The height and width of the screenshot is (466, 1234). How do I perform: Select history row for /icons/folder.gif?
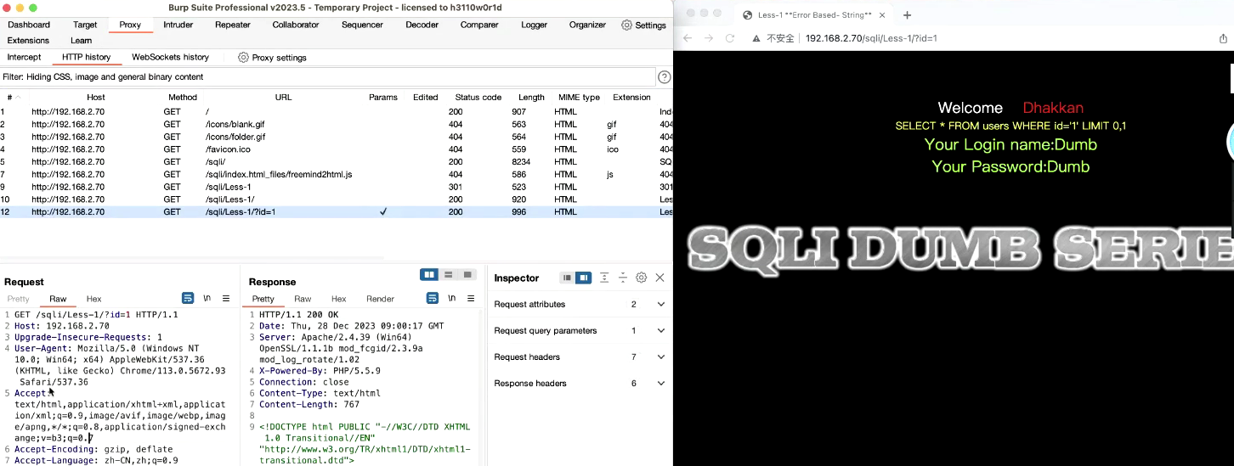pyautogui.click(x=336, y=137)
